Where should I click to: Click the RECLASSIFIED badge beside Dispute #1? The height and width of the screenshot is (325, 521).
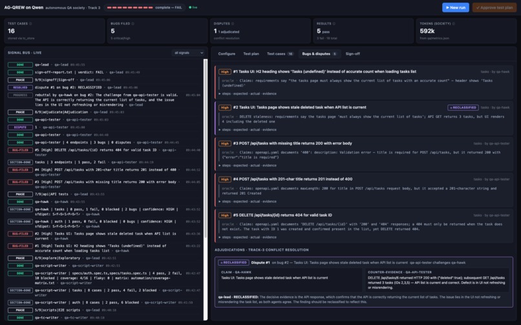(x=233, y=262)
